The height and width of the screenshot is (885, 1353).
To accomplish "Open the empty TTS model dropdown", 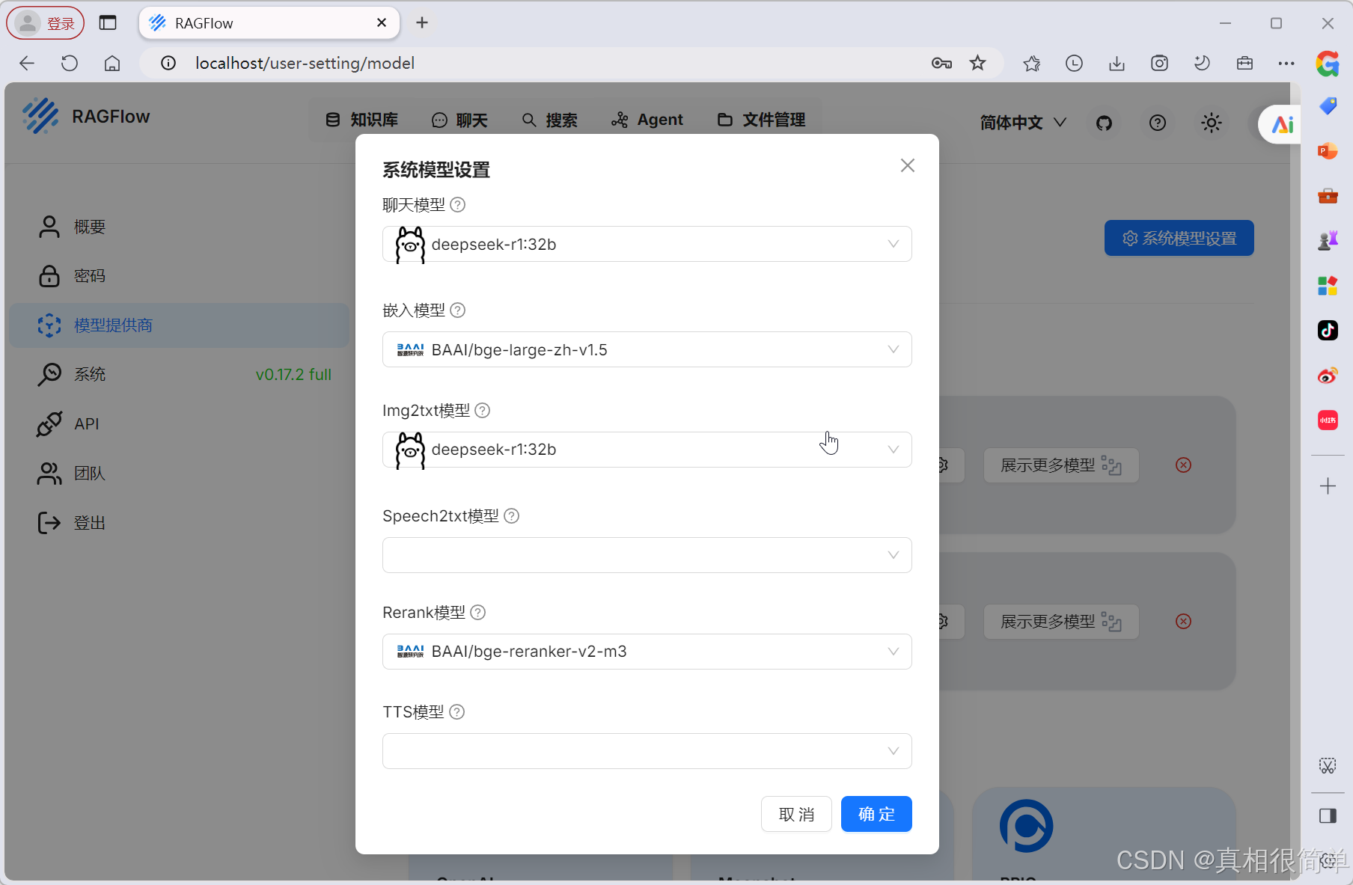I will 647,751.
